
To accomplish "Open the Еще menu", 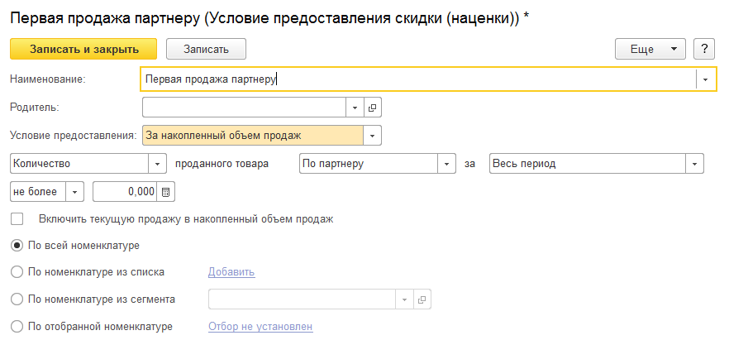I will (650, 49).
